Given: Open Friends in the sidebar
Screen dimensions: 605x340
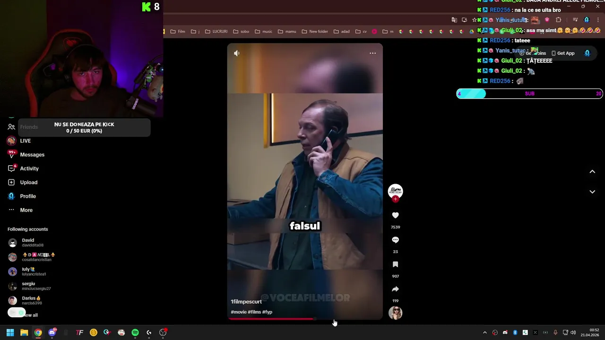Looking at the screenshot, I should tap(23, 127).
